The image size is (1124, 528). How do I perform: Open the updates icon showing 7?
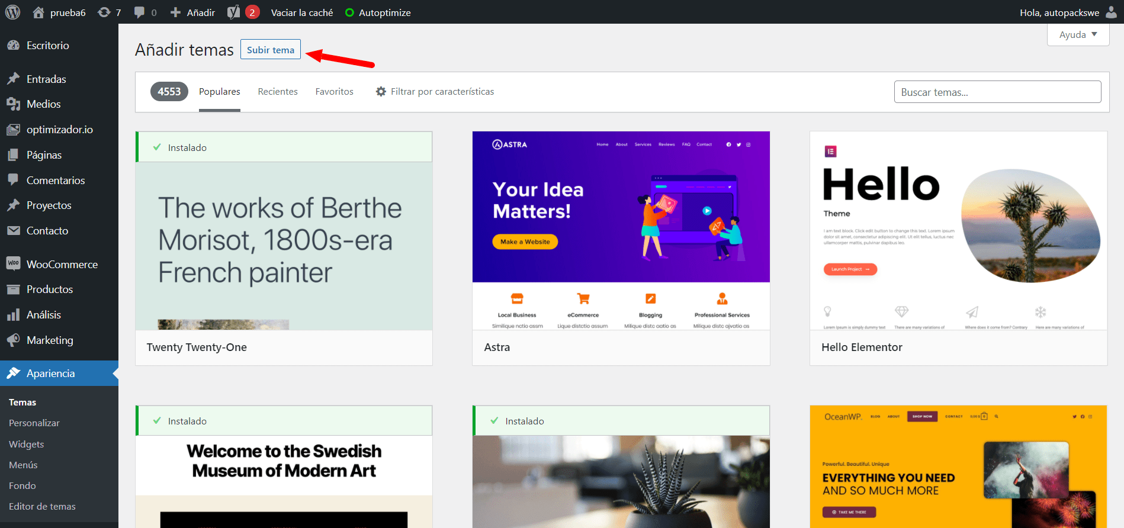pyautogui.click(x=104, y=12)
